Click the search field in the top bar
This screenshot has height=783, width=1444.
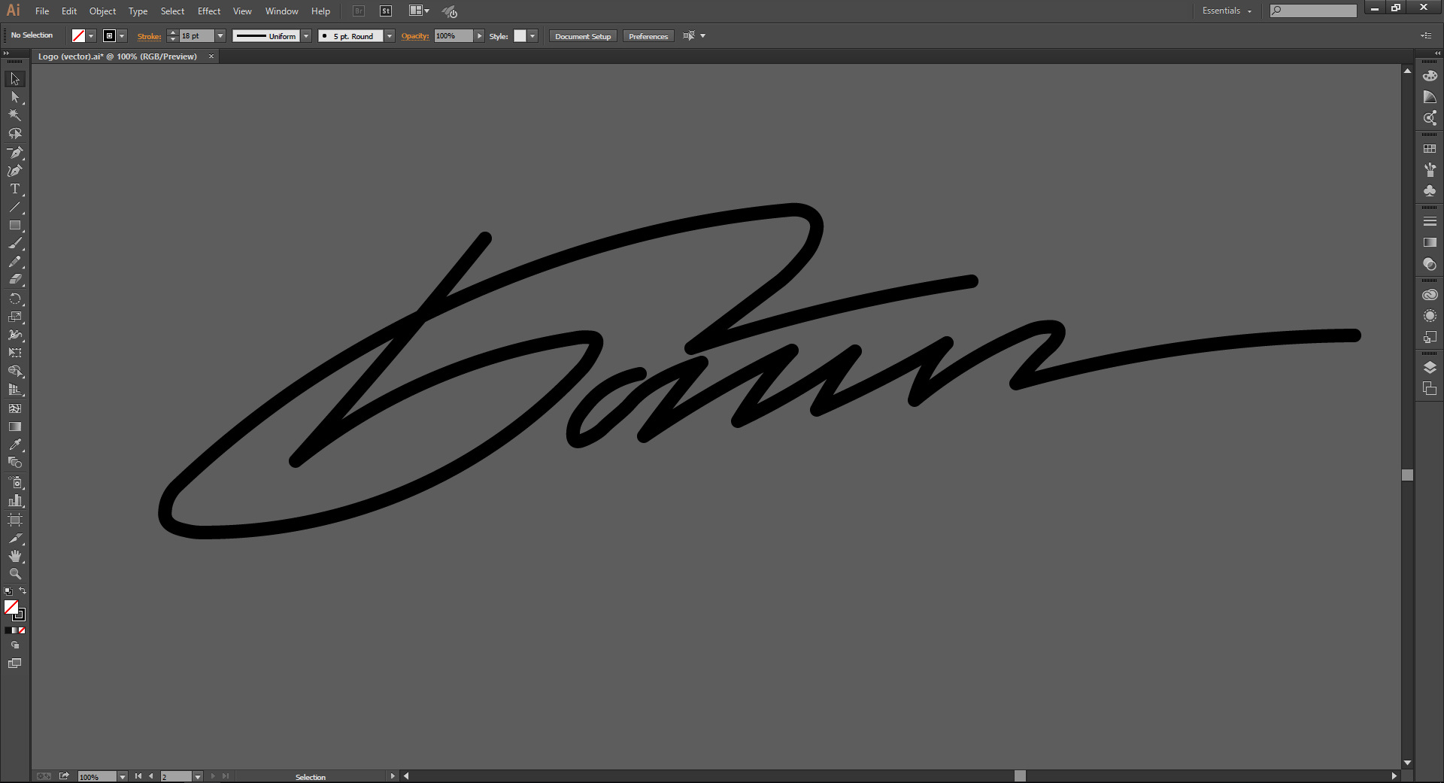1313,11
